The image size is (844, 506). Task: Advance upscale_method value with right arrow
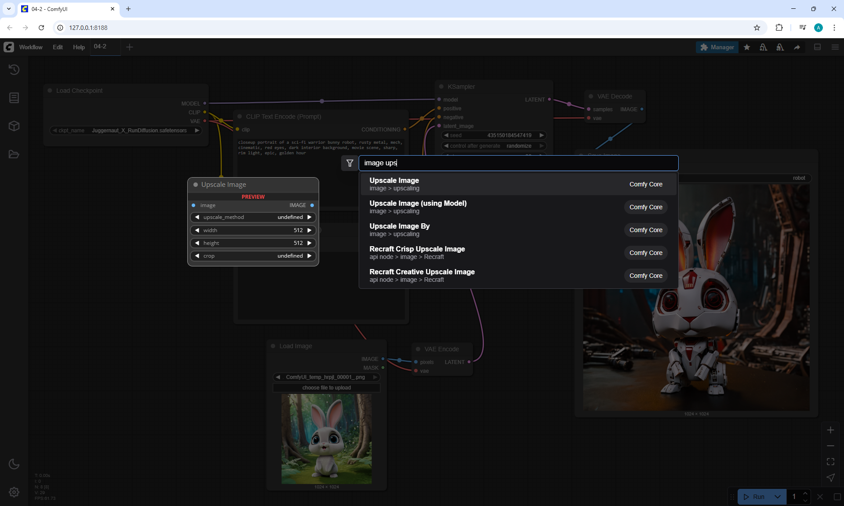coord(309,217)
